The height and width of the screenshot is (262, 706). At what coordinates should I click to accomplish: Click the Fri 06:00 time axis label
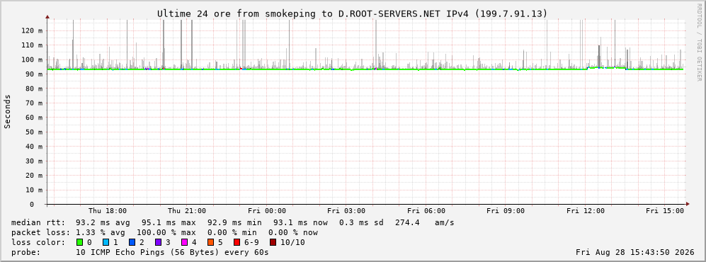click(x=426, y=211)
